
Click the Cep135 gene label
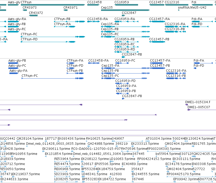pyautogui.click(x=107, y=7)
